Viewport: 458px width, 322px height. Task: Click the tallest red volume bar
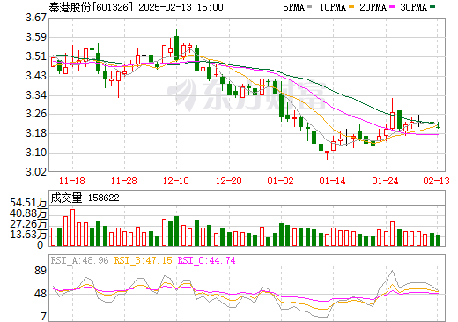pos(72,228)
